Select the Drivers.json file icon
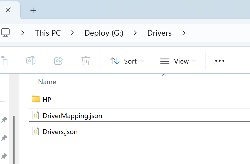 36,131
